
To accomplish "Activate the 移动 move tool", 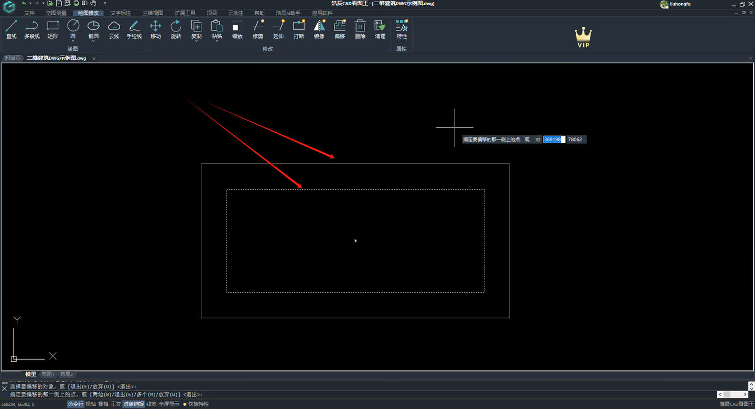I will coord(156,29).
